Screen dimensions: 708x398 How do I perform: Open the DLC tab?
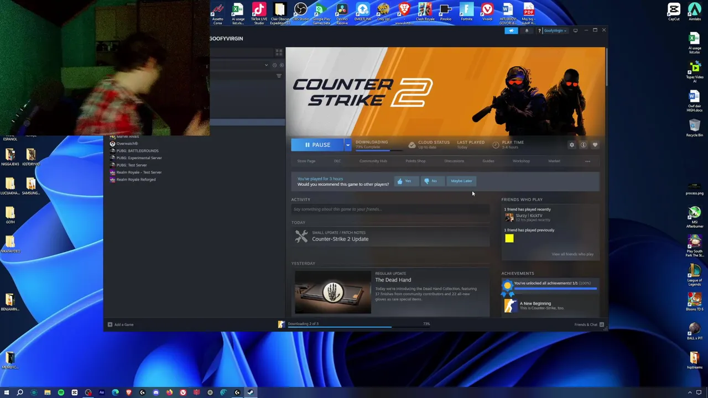[337, 161]
